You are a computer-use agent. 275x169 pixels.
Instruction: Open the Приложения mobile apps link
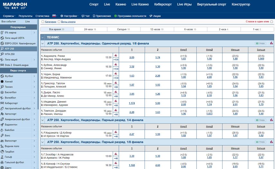(102, 16)
